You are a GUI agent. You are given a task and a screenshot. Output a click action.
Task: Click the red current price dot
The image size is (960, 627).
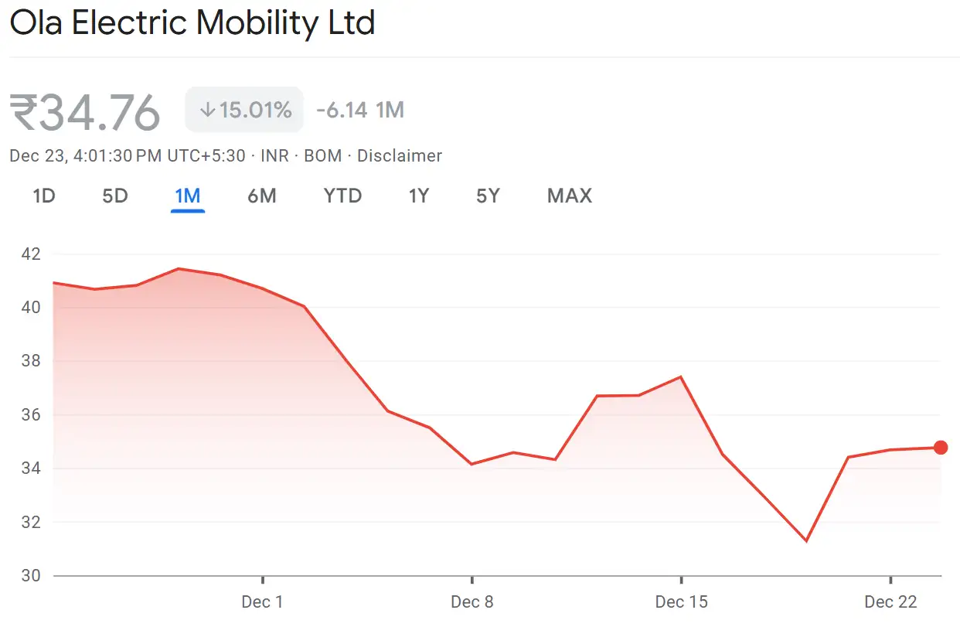(941, 448)
